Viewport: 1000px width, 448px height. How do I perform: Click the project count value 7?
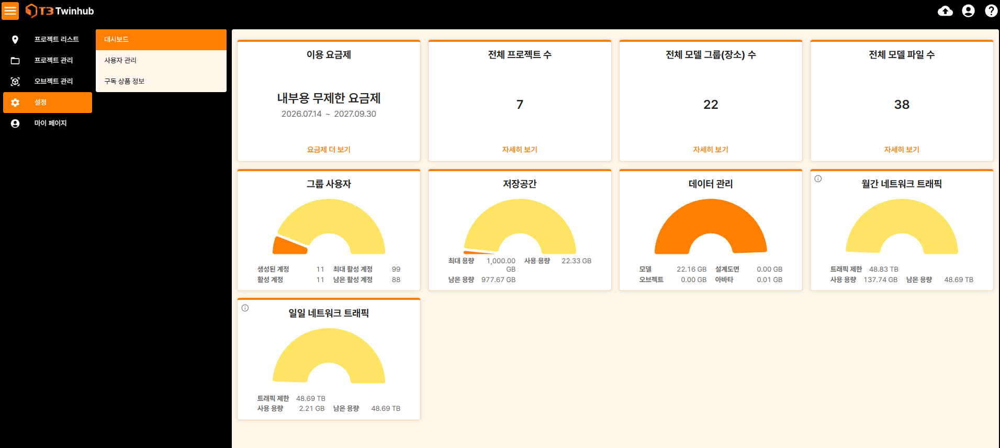coord(520,105)
